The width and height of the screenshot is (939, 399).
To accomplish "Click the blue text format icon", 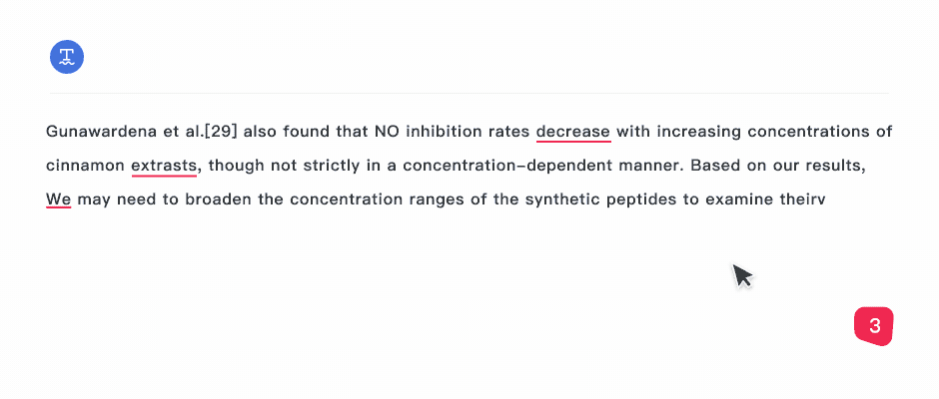I will click(67, 57).
